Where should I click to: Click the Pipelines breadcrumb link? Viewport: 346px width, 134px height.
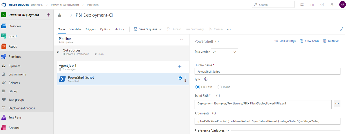[x=93, y=5]
